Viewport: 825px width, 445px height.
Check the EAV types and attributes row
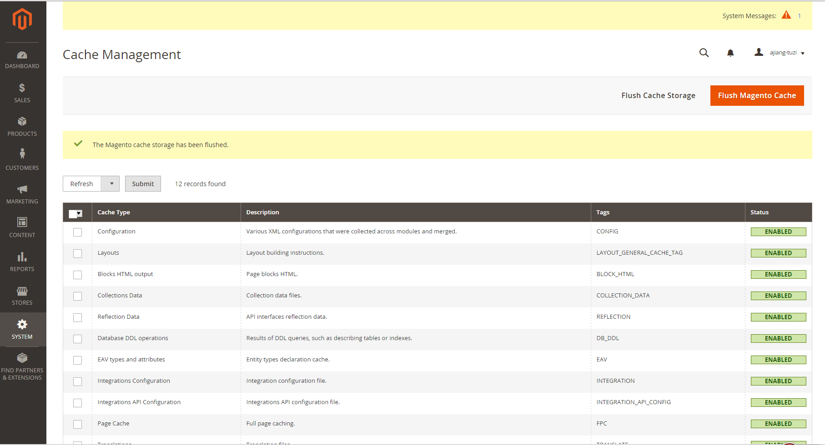(x=78, y=360)
